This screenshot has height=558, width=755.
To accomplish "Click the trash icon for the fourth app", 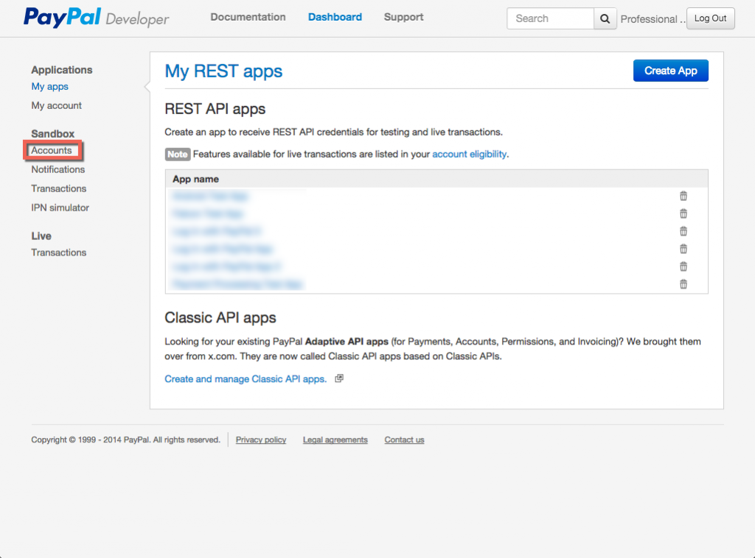I will [x=683, y=249].
